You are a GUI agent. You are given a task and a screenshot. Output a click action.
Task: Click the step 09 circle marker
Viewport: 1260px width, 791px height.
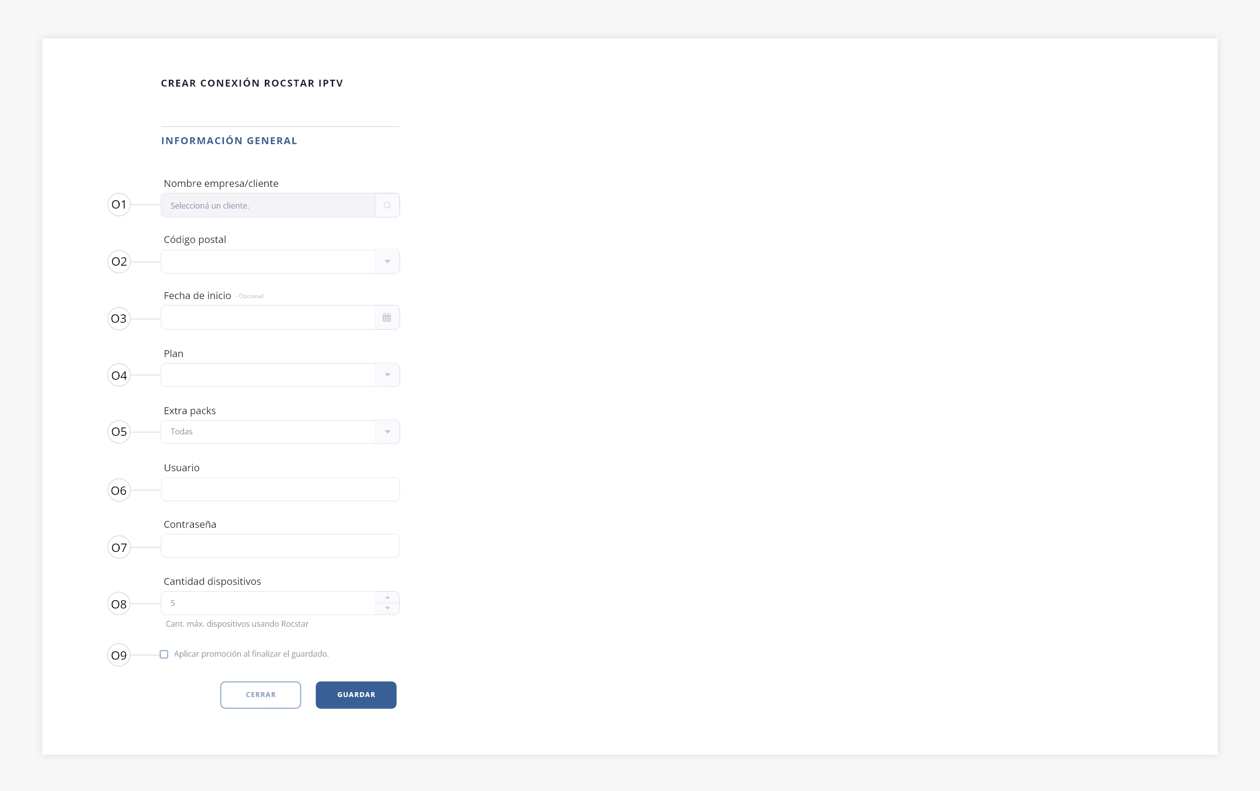[x=119, y=655]
